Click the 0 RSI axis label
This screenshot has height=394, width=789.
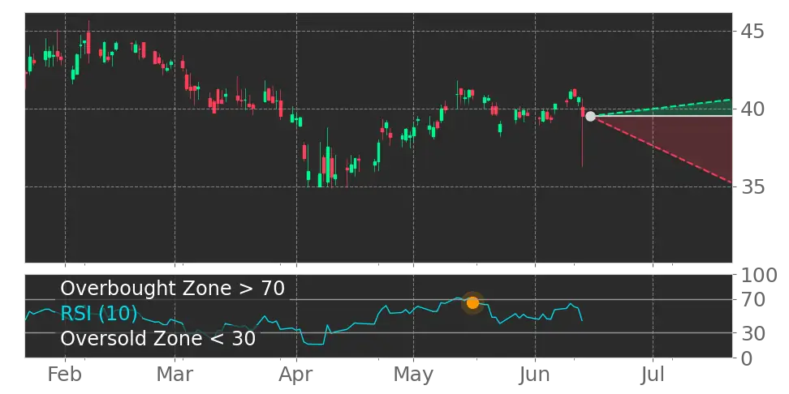746,358
